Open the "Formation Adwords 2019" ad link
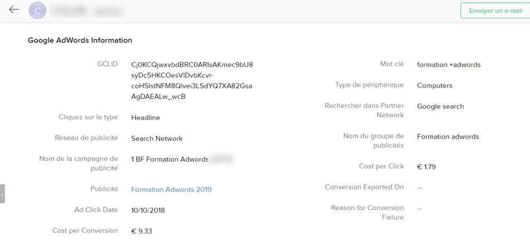Image resolution: width=530 pixels, height=243 pixels. pyautogui.click(x=171, y=190)
